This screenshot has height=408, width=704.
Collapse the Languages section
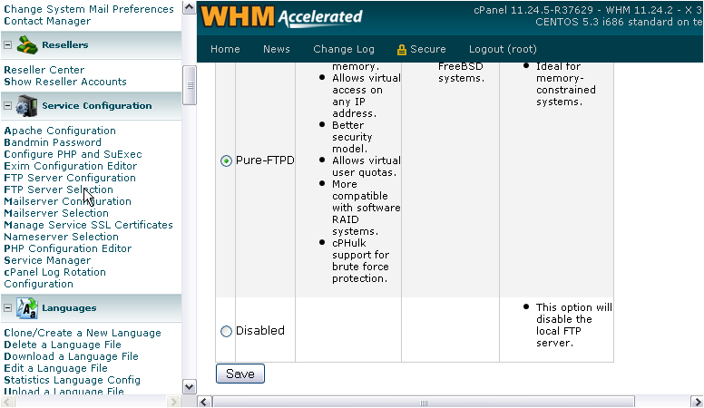click(x=7, y=308)
